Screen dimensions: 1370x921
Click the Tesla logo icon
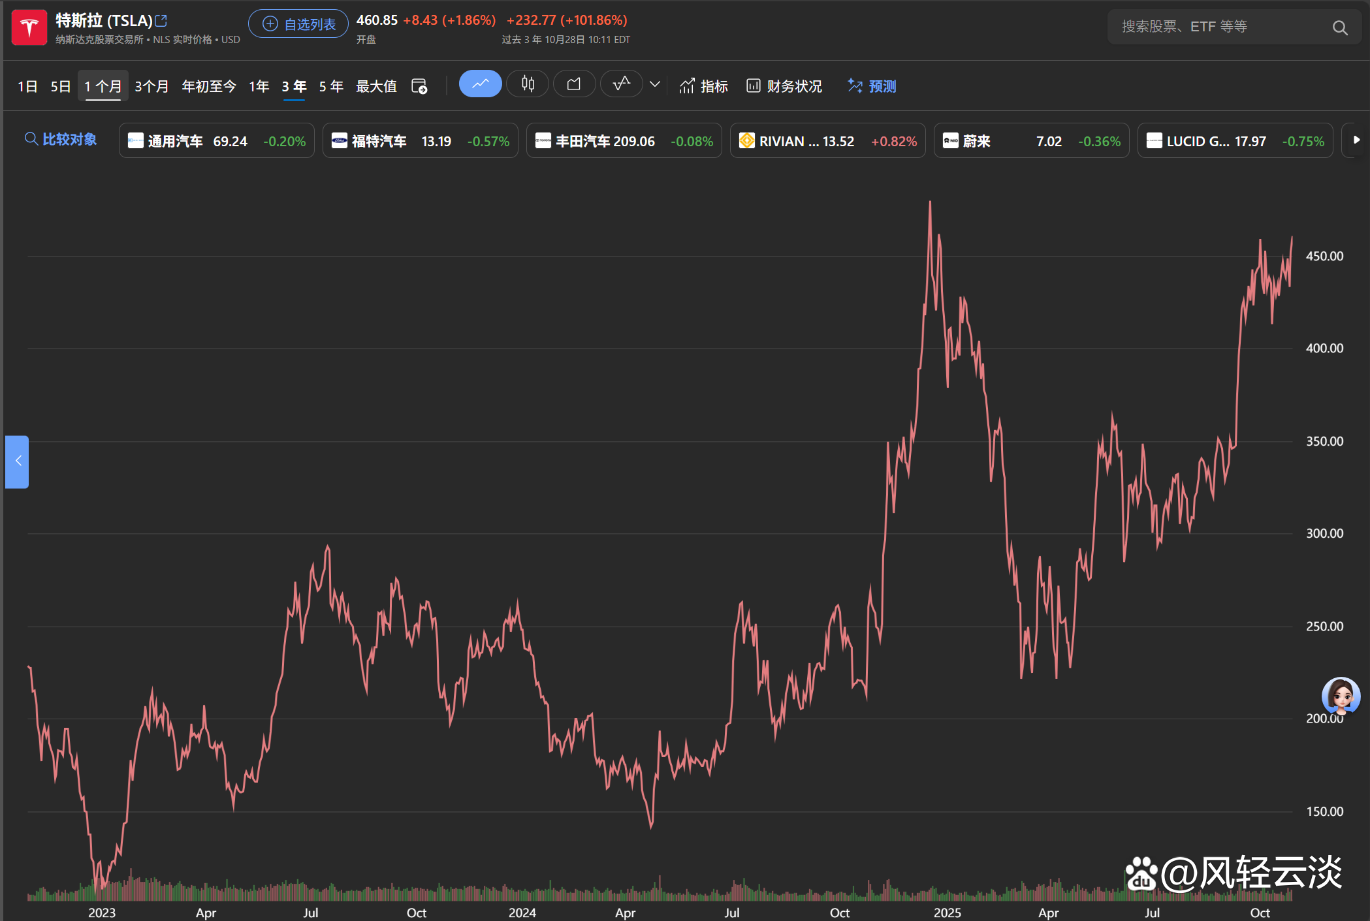29,28
